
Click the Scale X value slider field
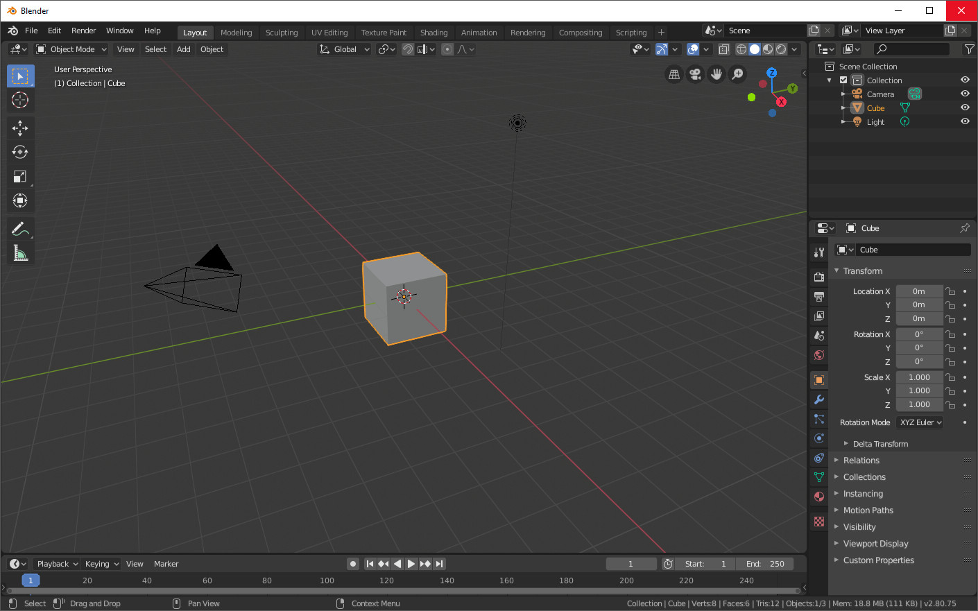[x=919, y=377]
